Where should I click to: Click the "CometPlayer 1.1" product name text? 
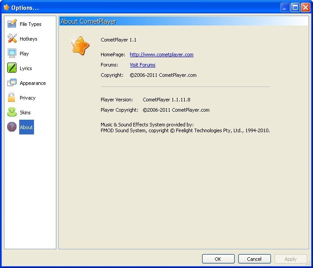(x=118, y=40)
